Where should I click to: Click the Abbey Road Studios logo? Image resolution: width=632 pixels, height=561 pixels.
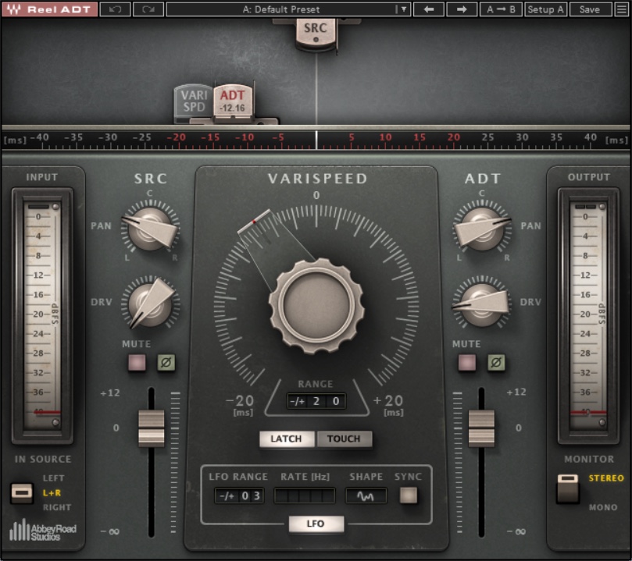click(x=43, y=530)
